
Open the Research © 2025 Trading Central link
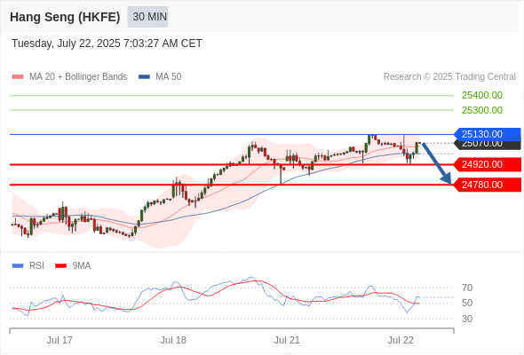[449, 77]
